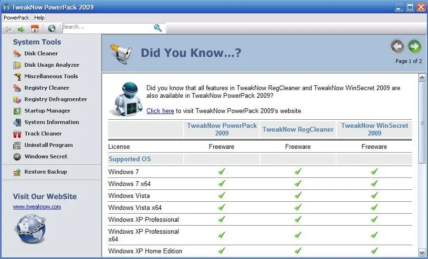Image resolution: width=428 pixels, height=259 pixels.
Task: Click the Registry Cleaner icon
Action: point(17,88)
